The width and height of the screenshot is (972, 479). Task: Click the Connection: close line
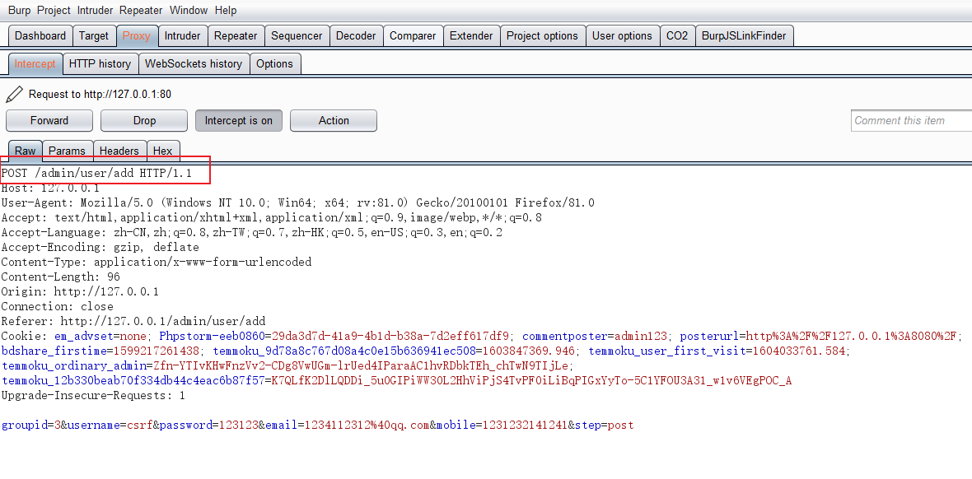(x=57, y=307)
